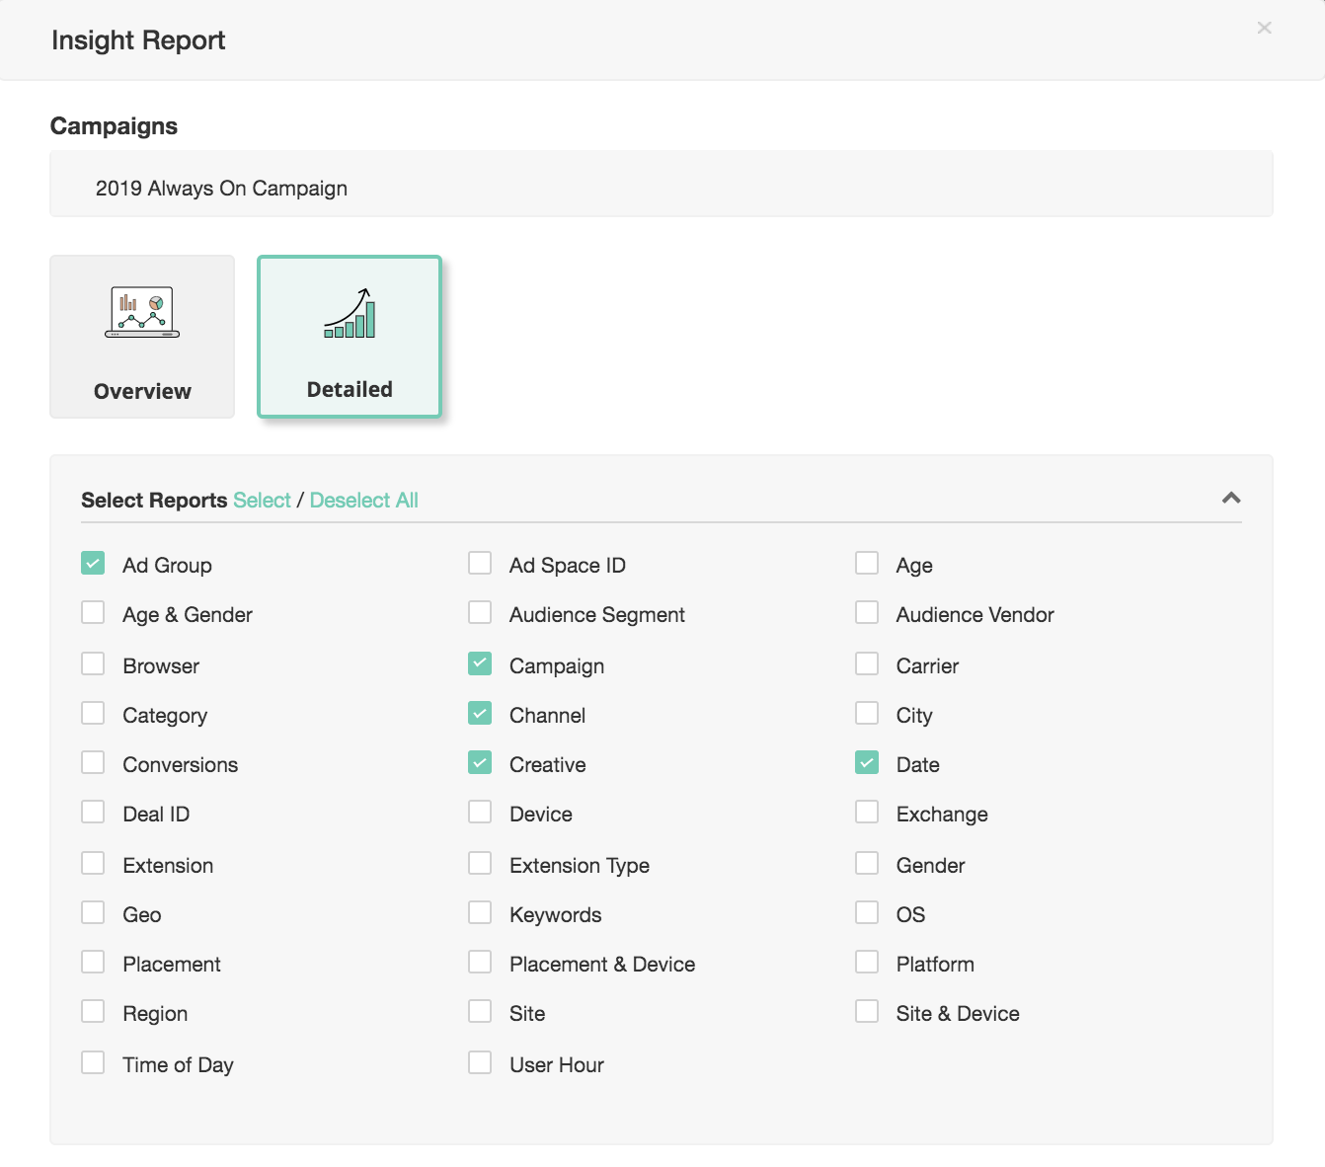Open the Campaigns field with 2019 Always On
The image size is (1325, 1167).
pyautogui.click(x=661, y=188)
